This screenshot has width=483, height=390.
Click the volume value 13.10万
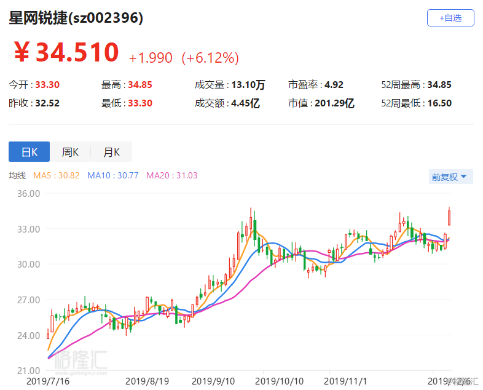(x=248, y=84)
